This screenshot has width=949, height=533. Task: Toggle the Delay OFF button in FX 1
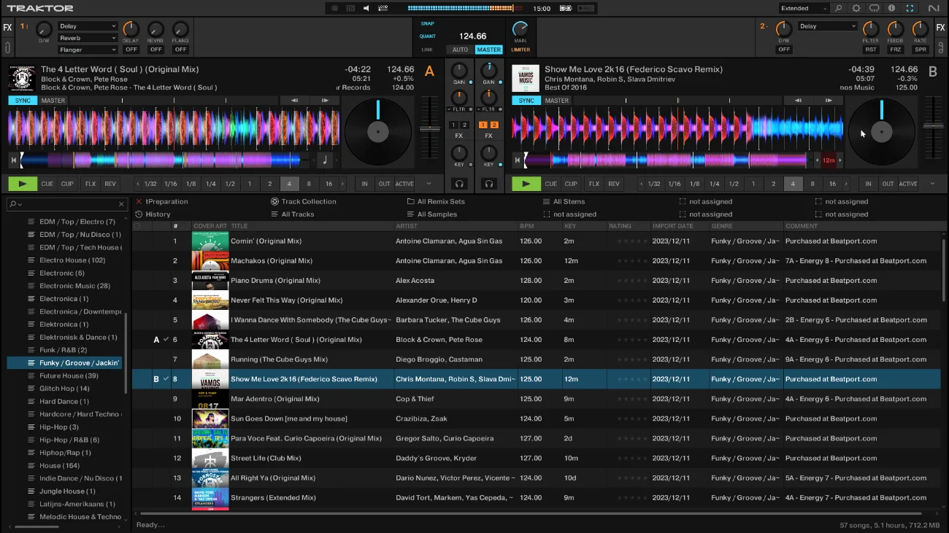tap(131, 50)
